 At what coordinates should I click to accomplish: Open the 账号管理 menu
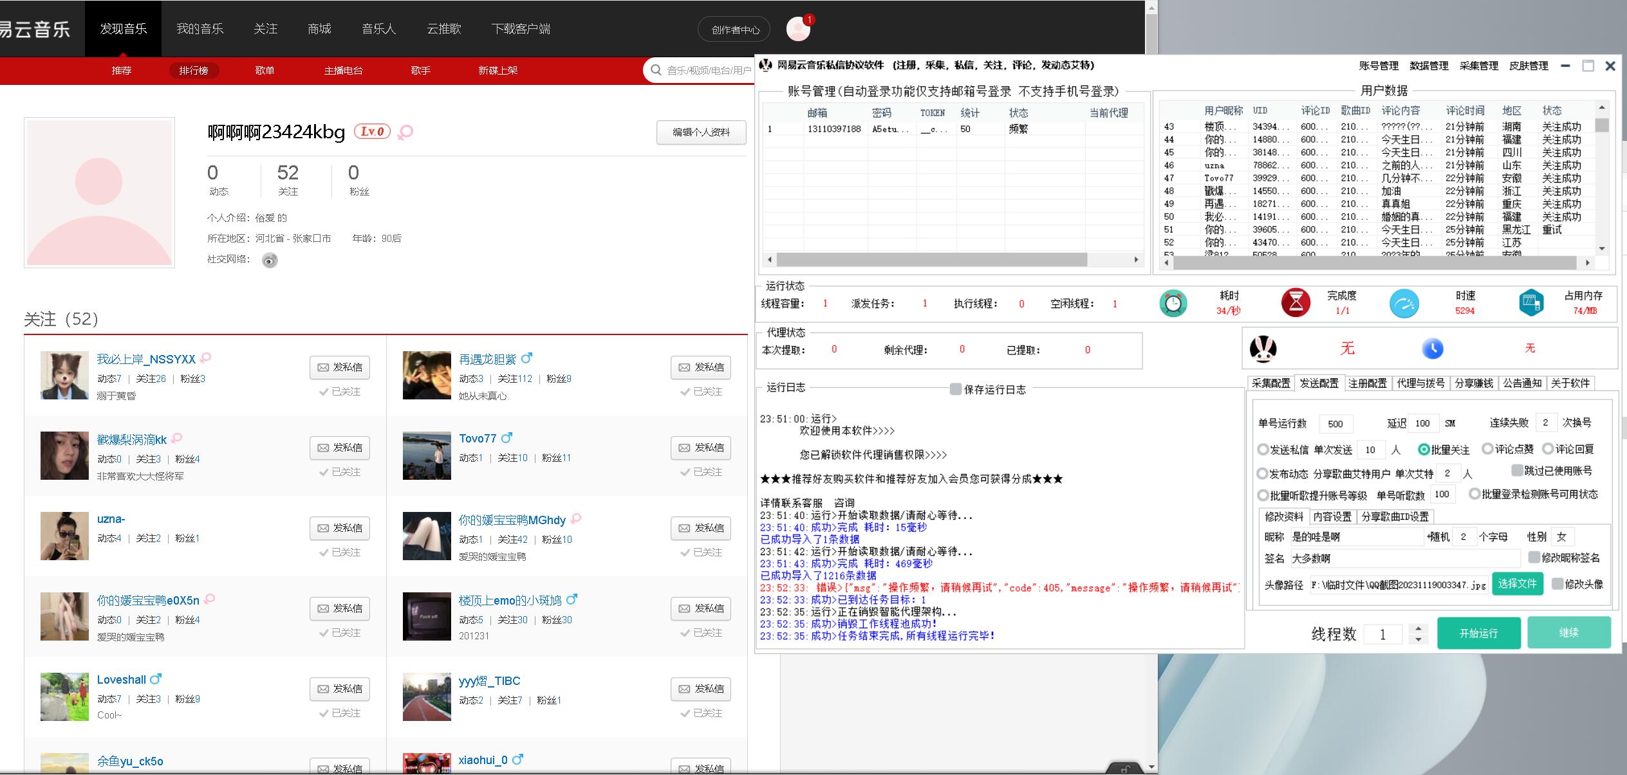tap(1379, 66)
